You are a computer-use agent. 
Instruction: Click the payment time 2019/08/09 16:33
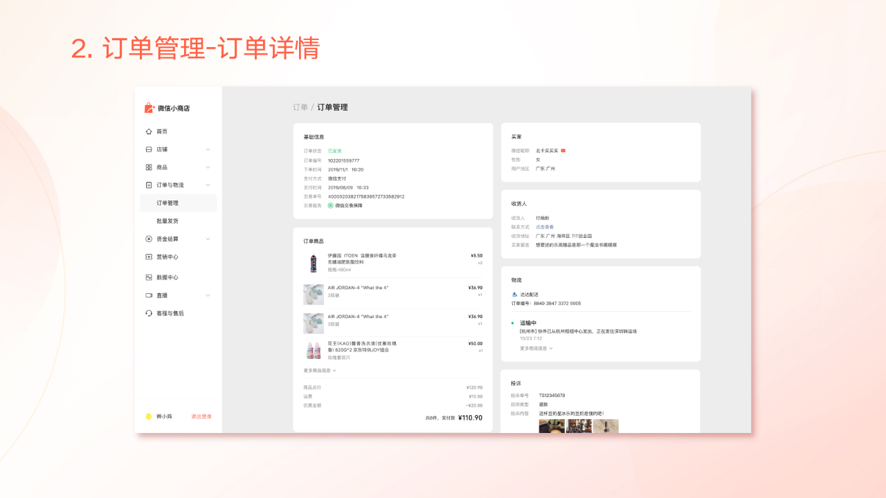(348, 187)
